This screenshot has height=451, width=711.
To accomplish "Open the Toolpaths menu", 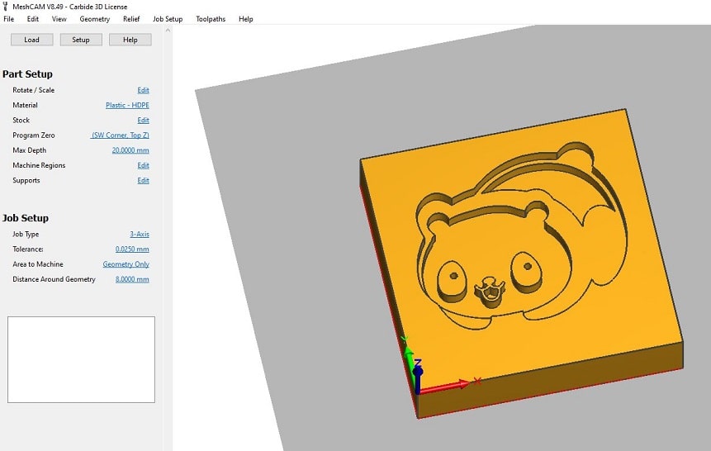I will [211, 19].
